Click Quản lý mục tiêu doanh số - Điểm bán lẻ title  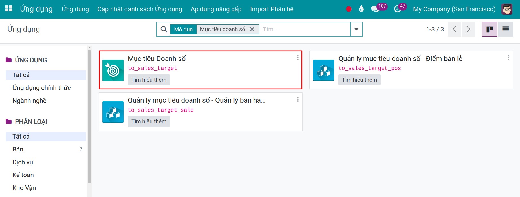[x=400, y=58]
